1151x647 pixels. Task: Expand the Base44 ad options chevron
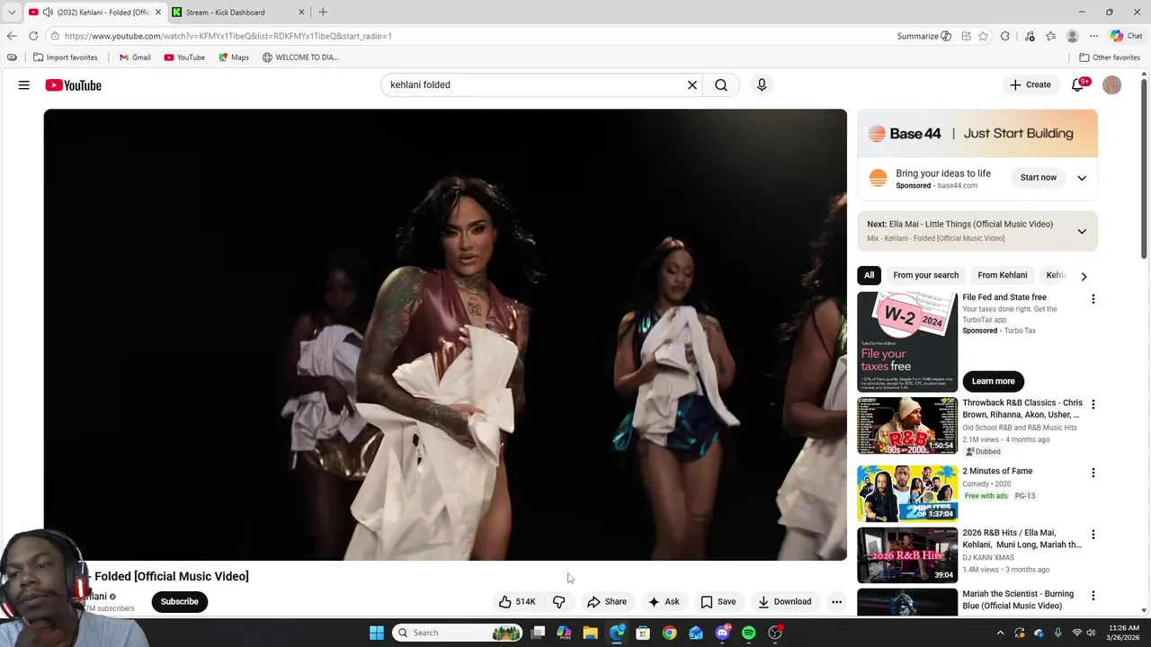coord(1082,178)
